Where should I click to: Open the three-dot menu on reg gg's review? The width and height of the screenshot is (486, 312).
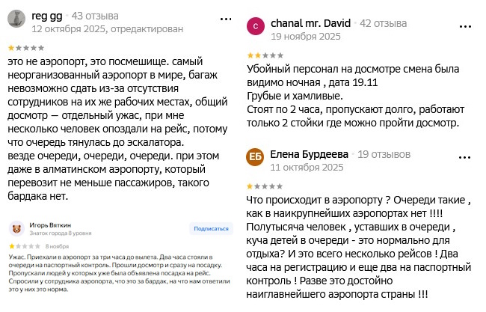click(225, 17)
